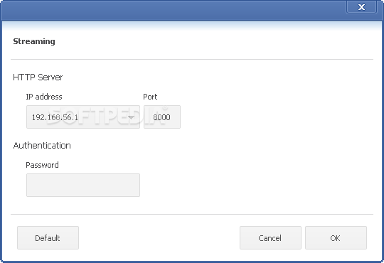Screen dimensions: 384x263
Task: Reset settings with the Default button
Action: (x=48, y=238)
